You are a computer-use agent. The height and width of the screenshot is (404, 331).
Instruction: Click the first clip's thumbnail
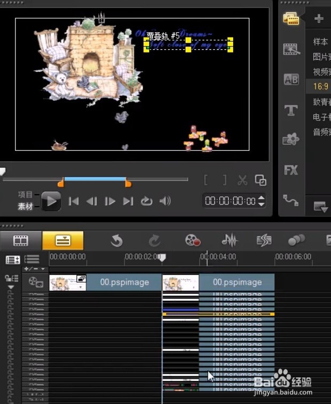pyautogui.click(x=68, y=283)
